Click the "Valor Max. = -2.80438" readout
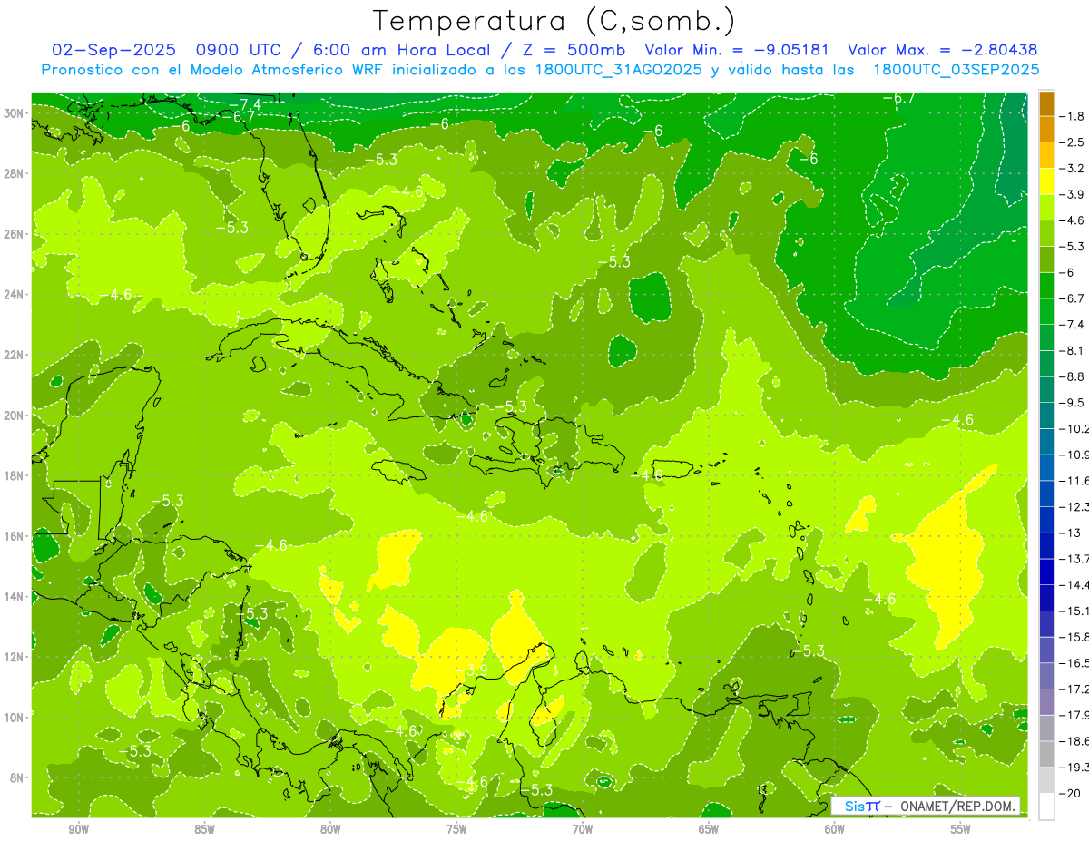Image resolution: width=1089 pixels, height=841 pixels. 942,50
